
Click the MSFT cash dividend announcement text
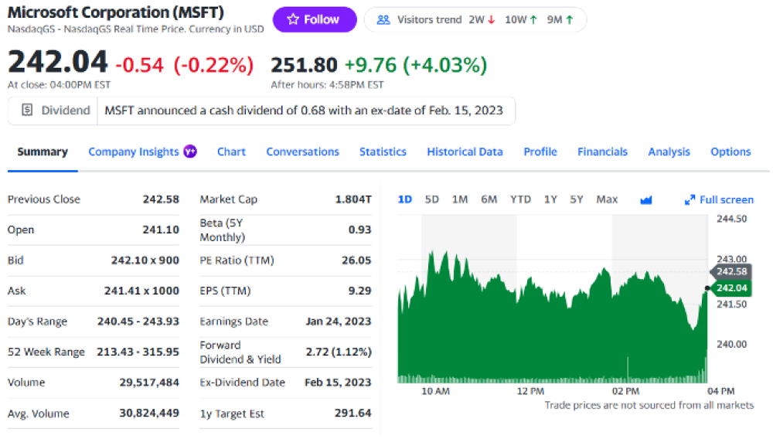[303, 111]
